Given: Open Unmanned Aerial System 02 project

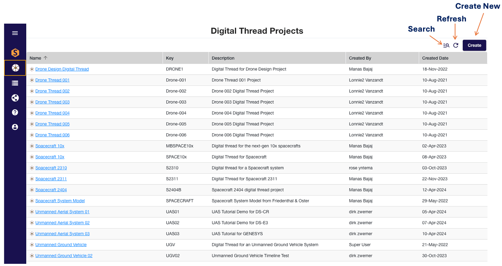Looking at the screenshot, I should tap(62, 223).
